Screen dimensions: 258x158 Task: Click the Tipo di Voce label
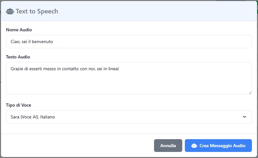pos(19,105)
